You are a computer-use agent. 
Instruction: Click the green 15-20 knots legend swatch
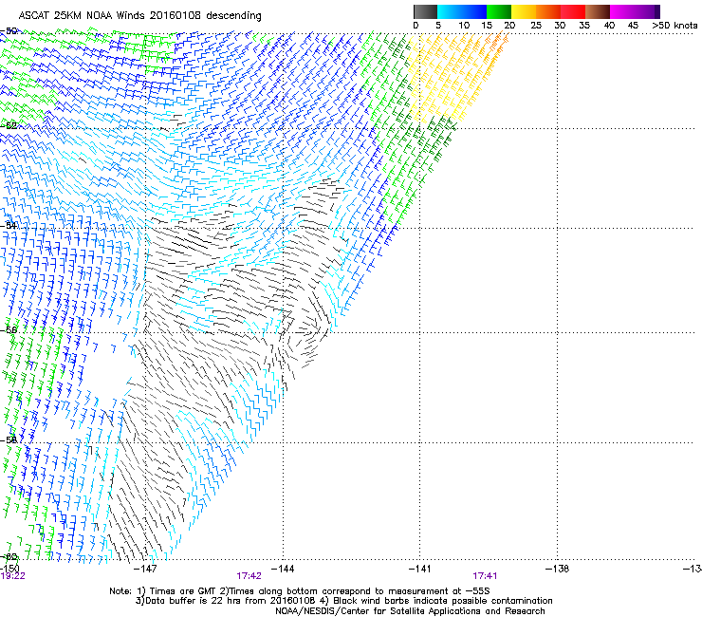pos(499,11)
